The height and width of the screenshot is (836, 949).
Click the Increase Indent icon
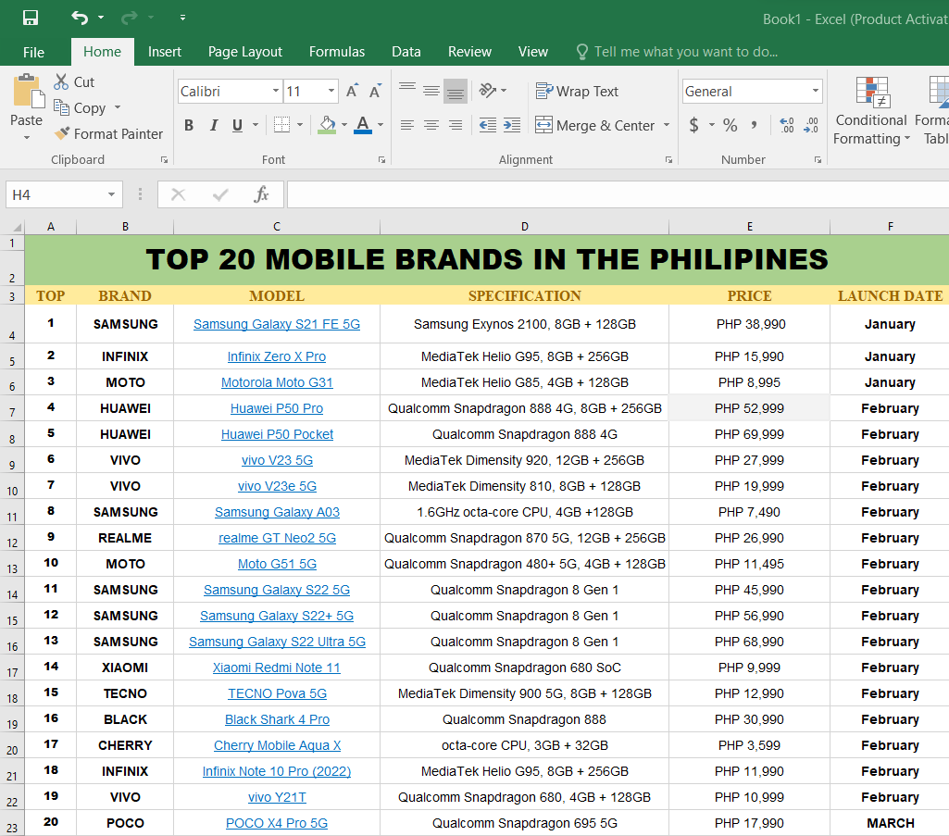coord(512,125)
